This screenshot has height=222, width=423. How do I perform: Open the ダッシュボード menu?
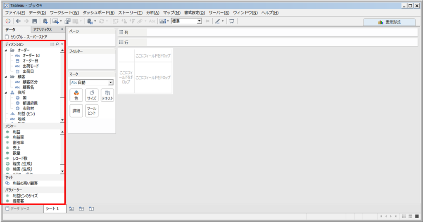click(98, 13)
